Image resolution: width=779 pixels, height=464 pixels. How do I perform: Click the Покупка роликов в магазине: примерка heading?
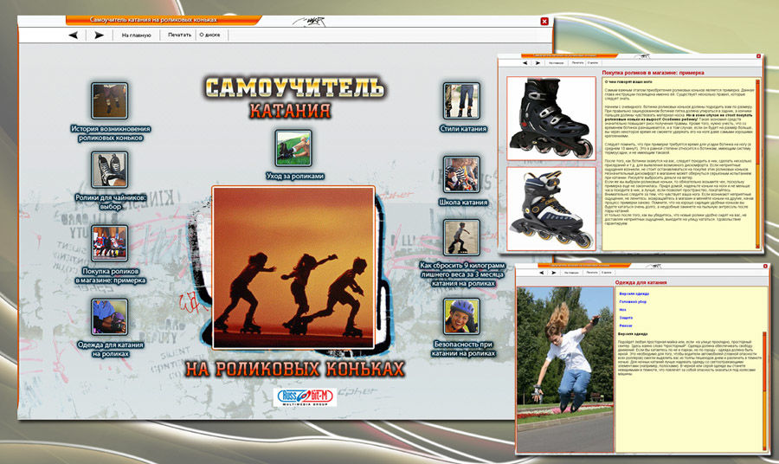653,73
